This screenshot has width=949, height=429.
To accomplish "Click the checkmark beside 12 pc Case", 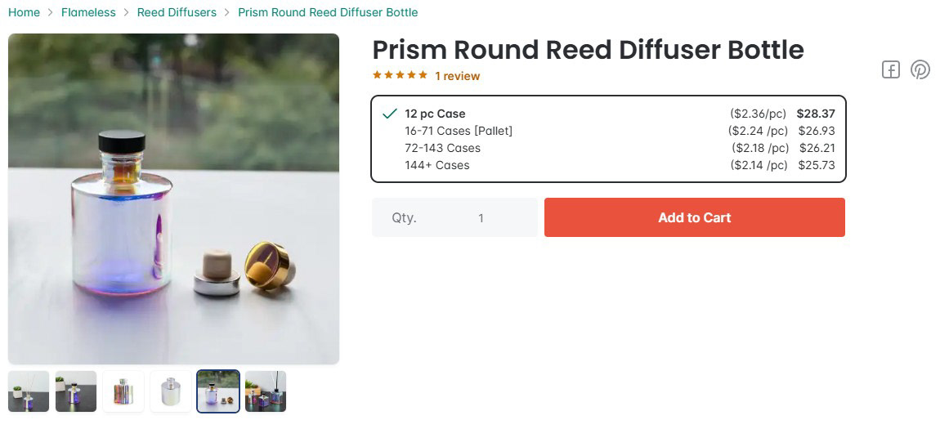I will pos(390,114).
